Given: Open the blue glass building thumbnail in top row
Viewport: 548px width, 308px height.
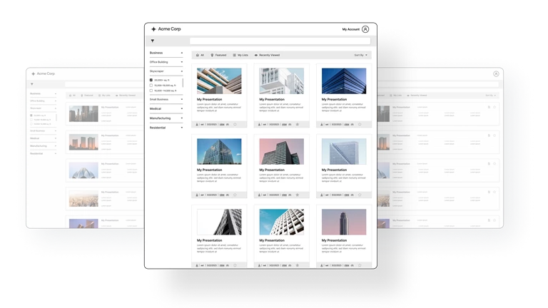Looking at the screenshot, I should tap(343, 81).
